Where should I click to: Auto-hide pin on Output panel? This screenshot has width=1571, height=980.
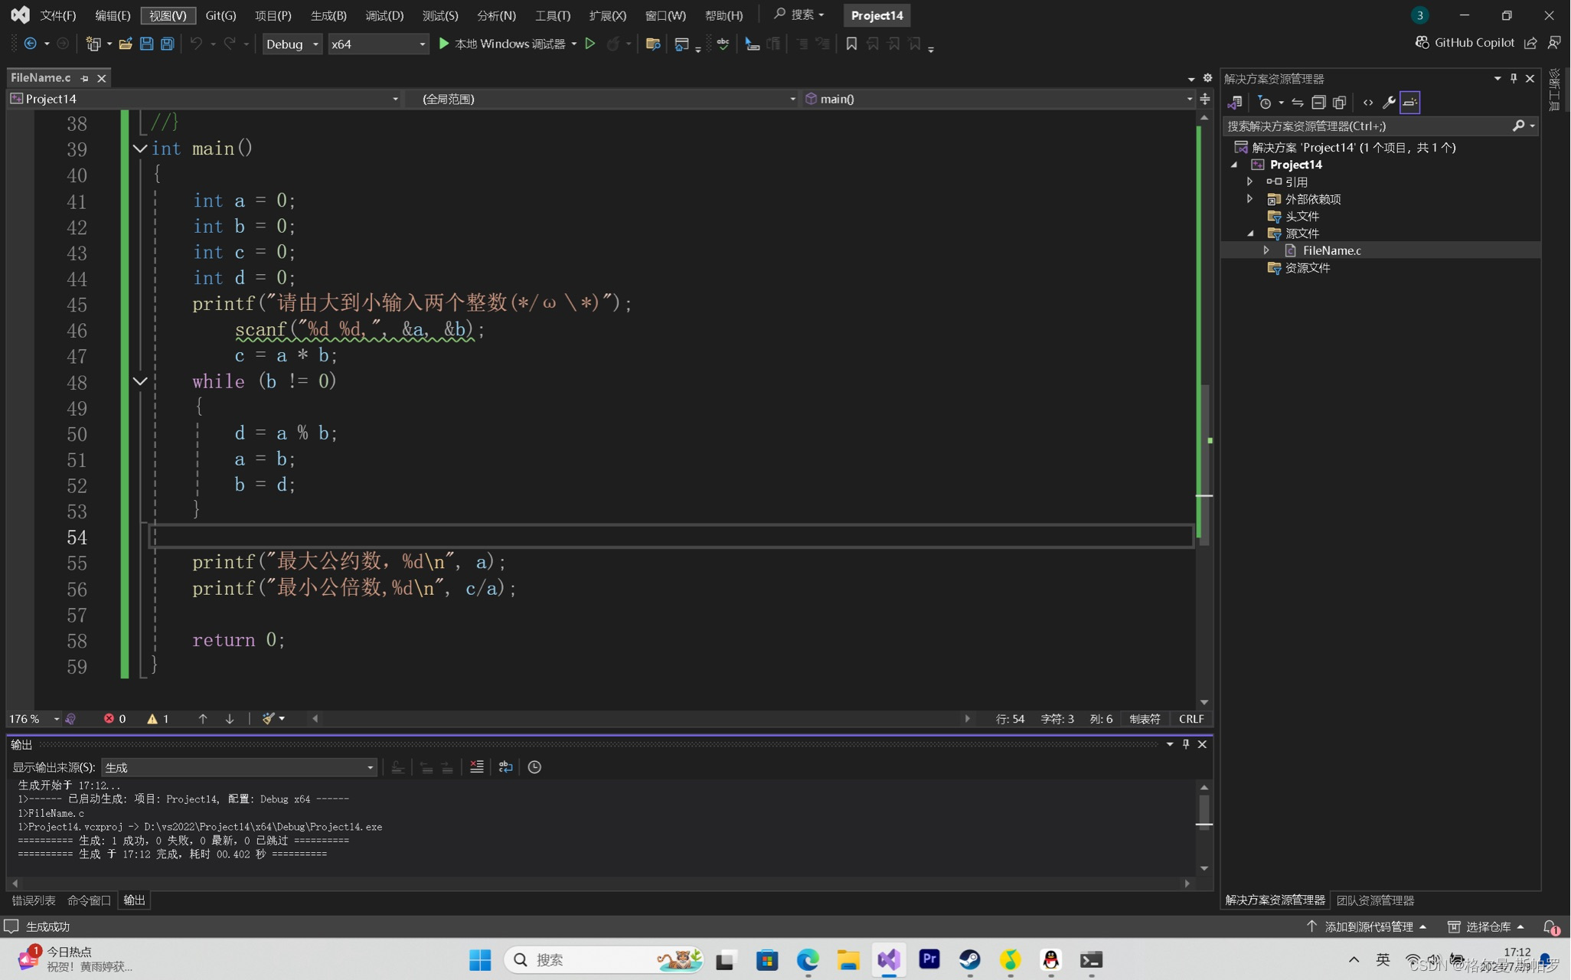pyautogui.click(x=1186, y=743)
